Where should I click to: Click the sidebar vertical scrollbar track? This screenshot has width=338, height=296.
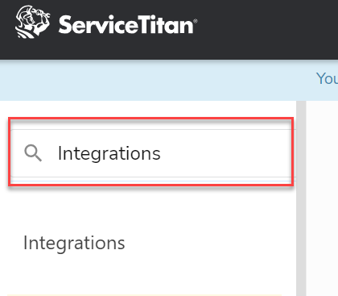point(301,198)
